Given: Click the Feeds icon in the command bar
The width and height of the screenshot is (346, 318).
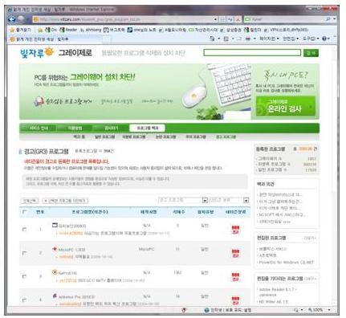Looking at the screenshot, I should pyautogui.click(x=226, y=39).
